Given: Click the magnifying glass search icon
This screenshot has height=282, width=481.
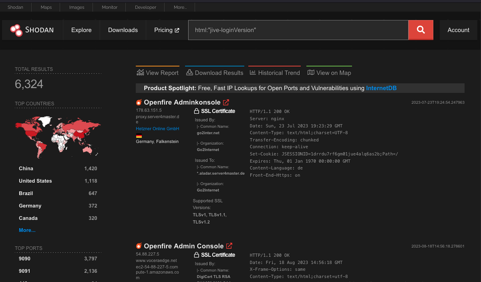Looking at the screenshot, I should click(420, 30).
